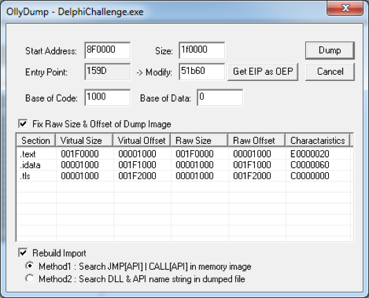369x298 pixels.
Task: Focus the Start Address field
Action: pos(107,50)
